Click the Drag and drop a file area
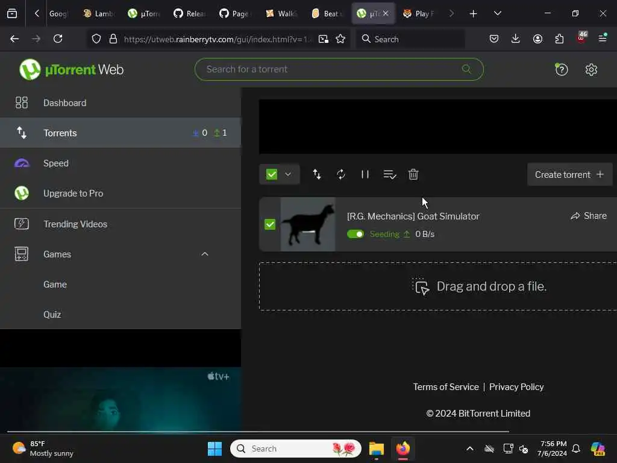The width and height of the screenshot is (617, 463). (438, 286)
